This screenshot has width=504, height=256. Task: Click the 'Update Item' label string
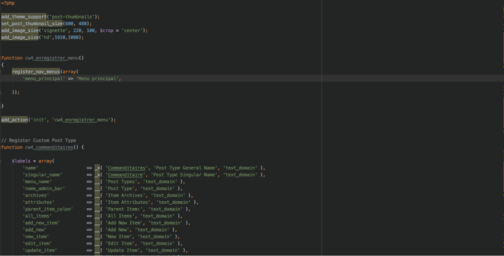(124, 250)
